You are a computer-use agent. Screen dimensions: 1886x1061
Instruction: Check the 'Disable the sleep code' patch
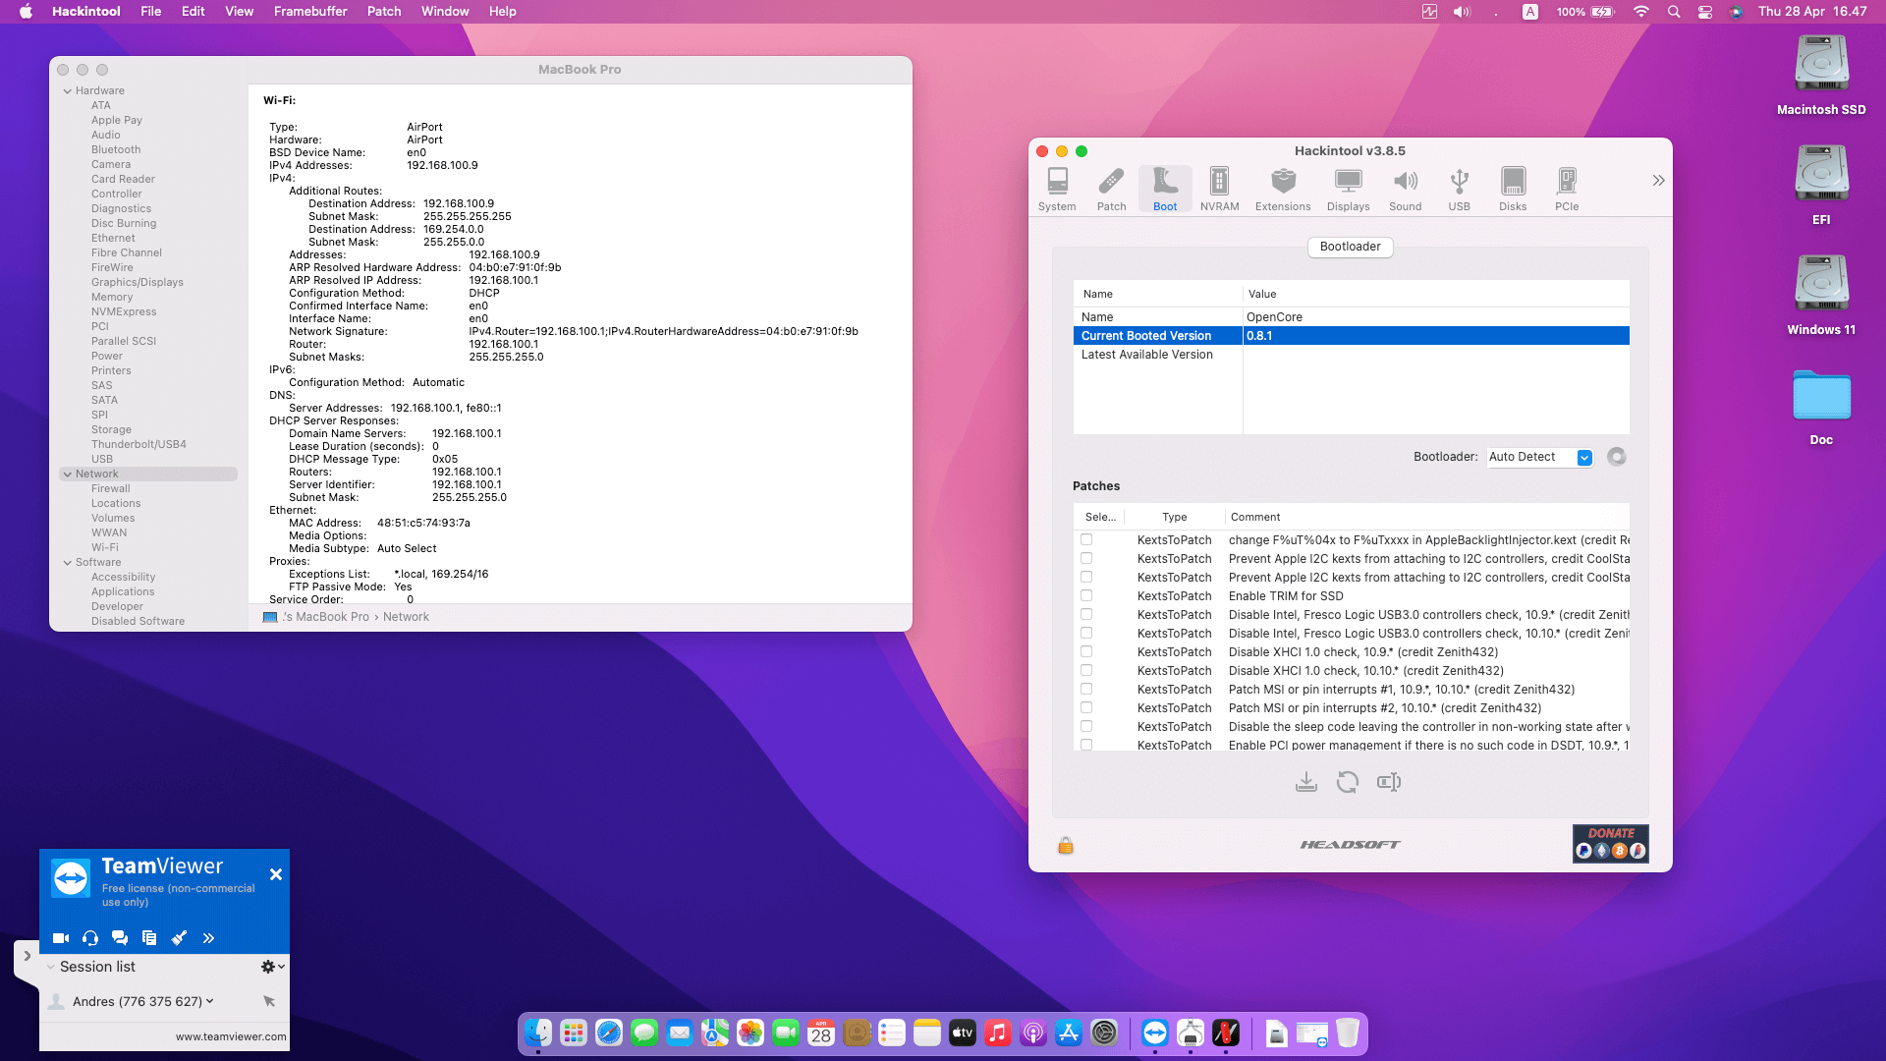click(1086, 726)
